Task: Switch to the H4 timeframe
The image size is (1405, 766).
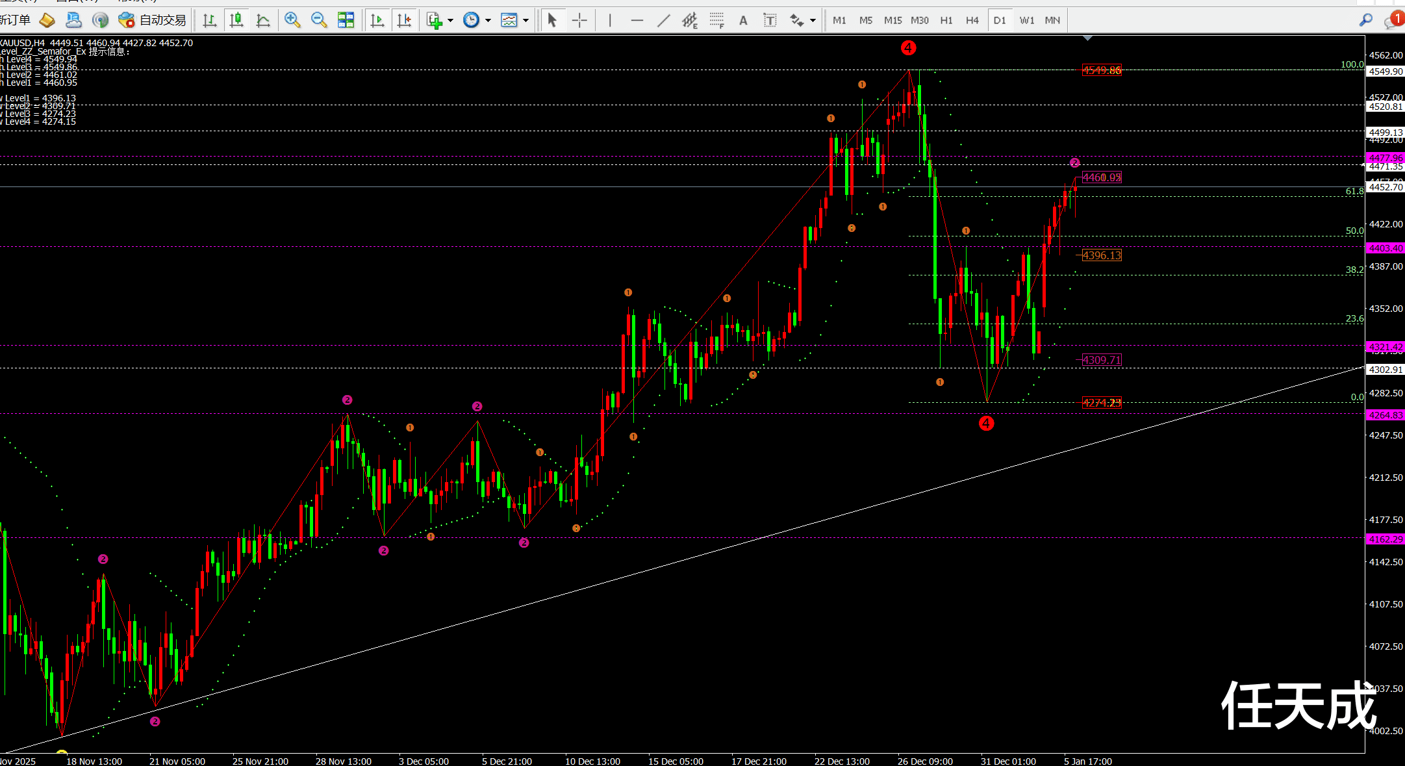Action: (x=972, y=21)
